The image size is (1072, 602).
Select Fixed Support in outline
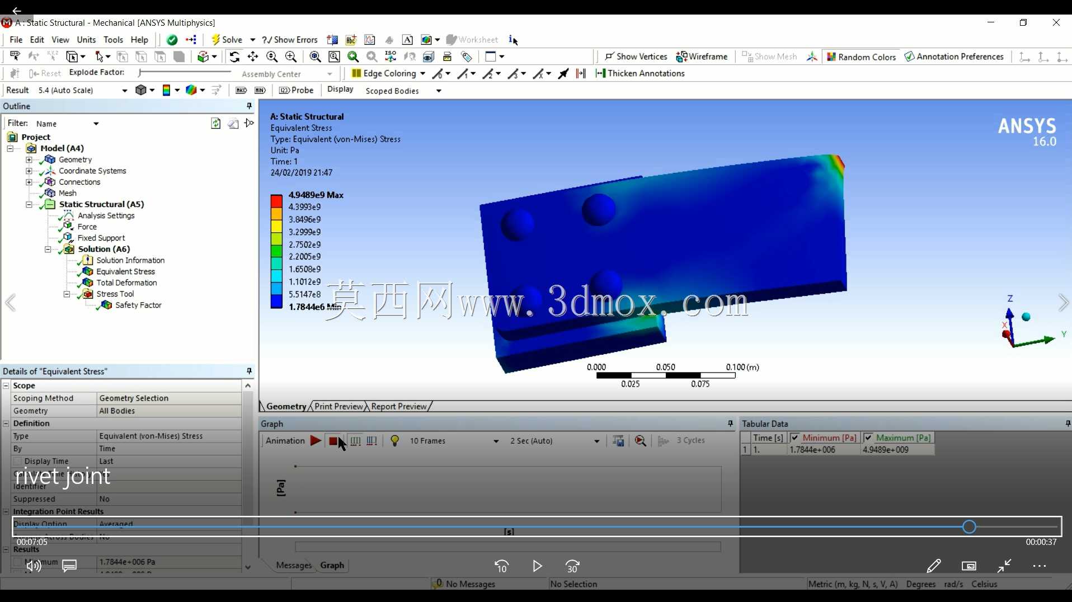pos(101,238)
